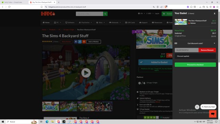Click the green Basket cart button
Image resolution: width=220 pixels, height=124 pixels.
167,14
